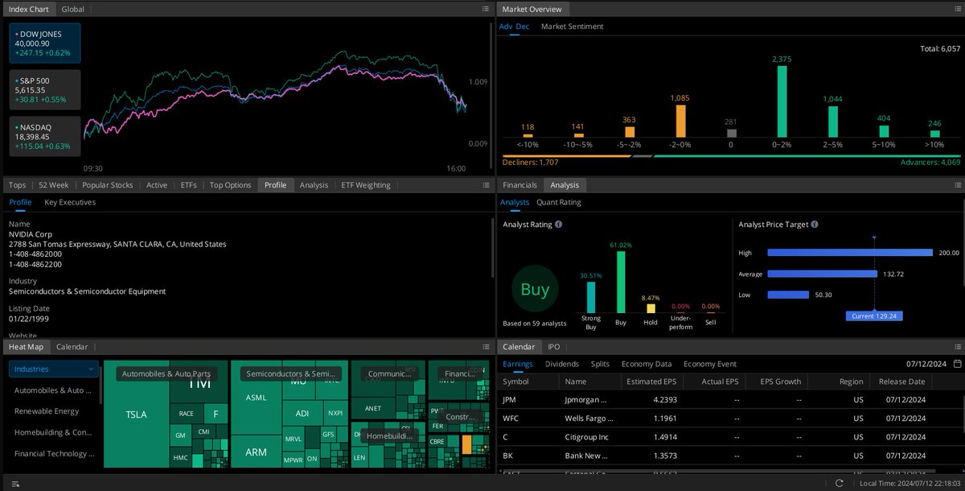Click the 1,085 orange decliners bar
Screen dimensions: 965x491
tap(680, 121)
